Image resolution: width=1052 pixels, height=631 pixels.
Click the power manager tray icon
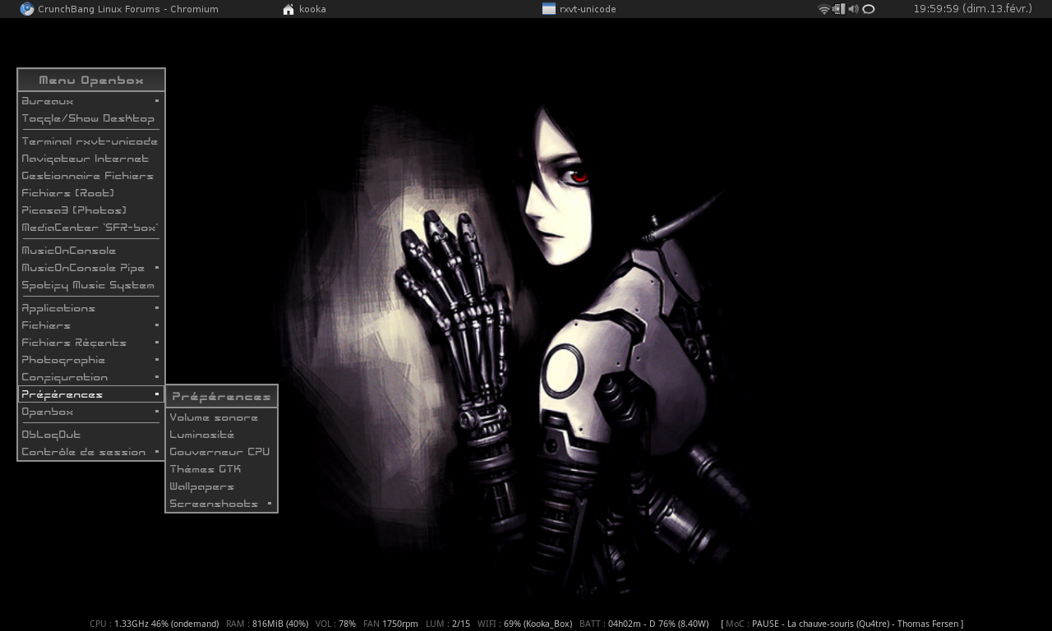pyautogui.click(x=838, y=9)
